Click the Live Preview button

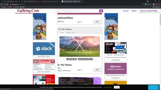(71, 59)
